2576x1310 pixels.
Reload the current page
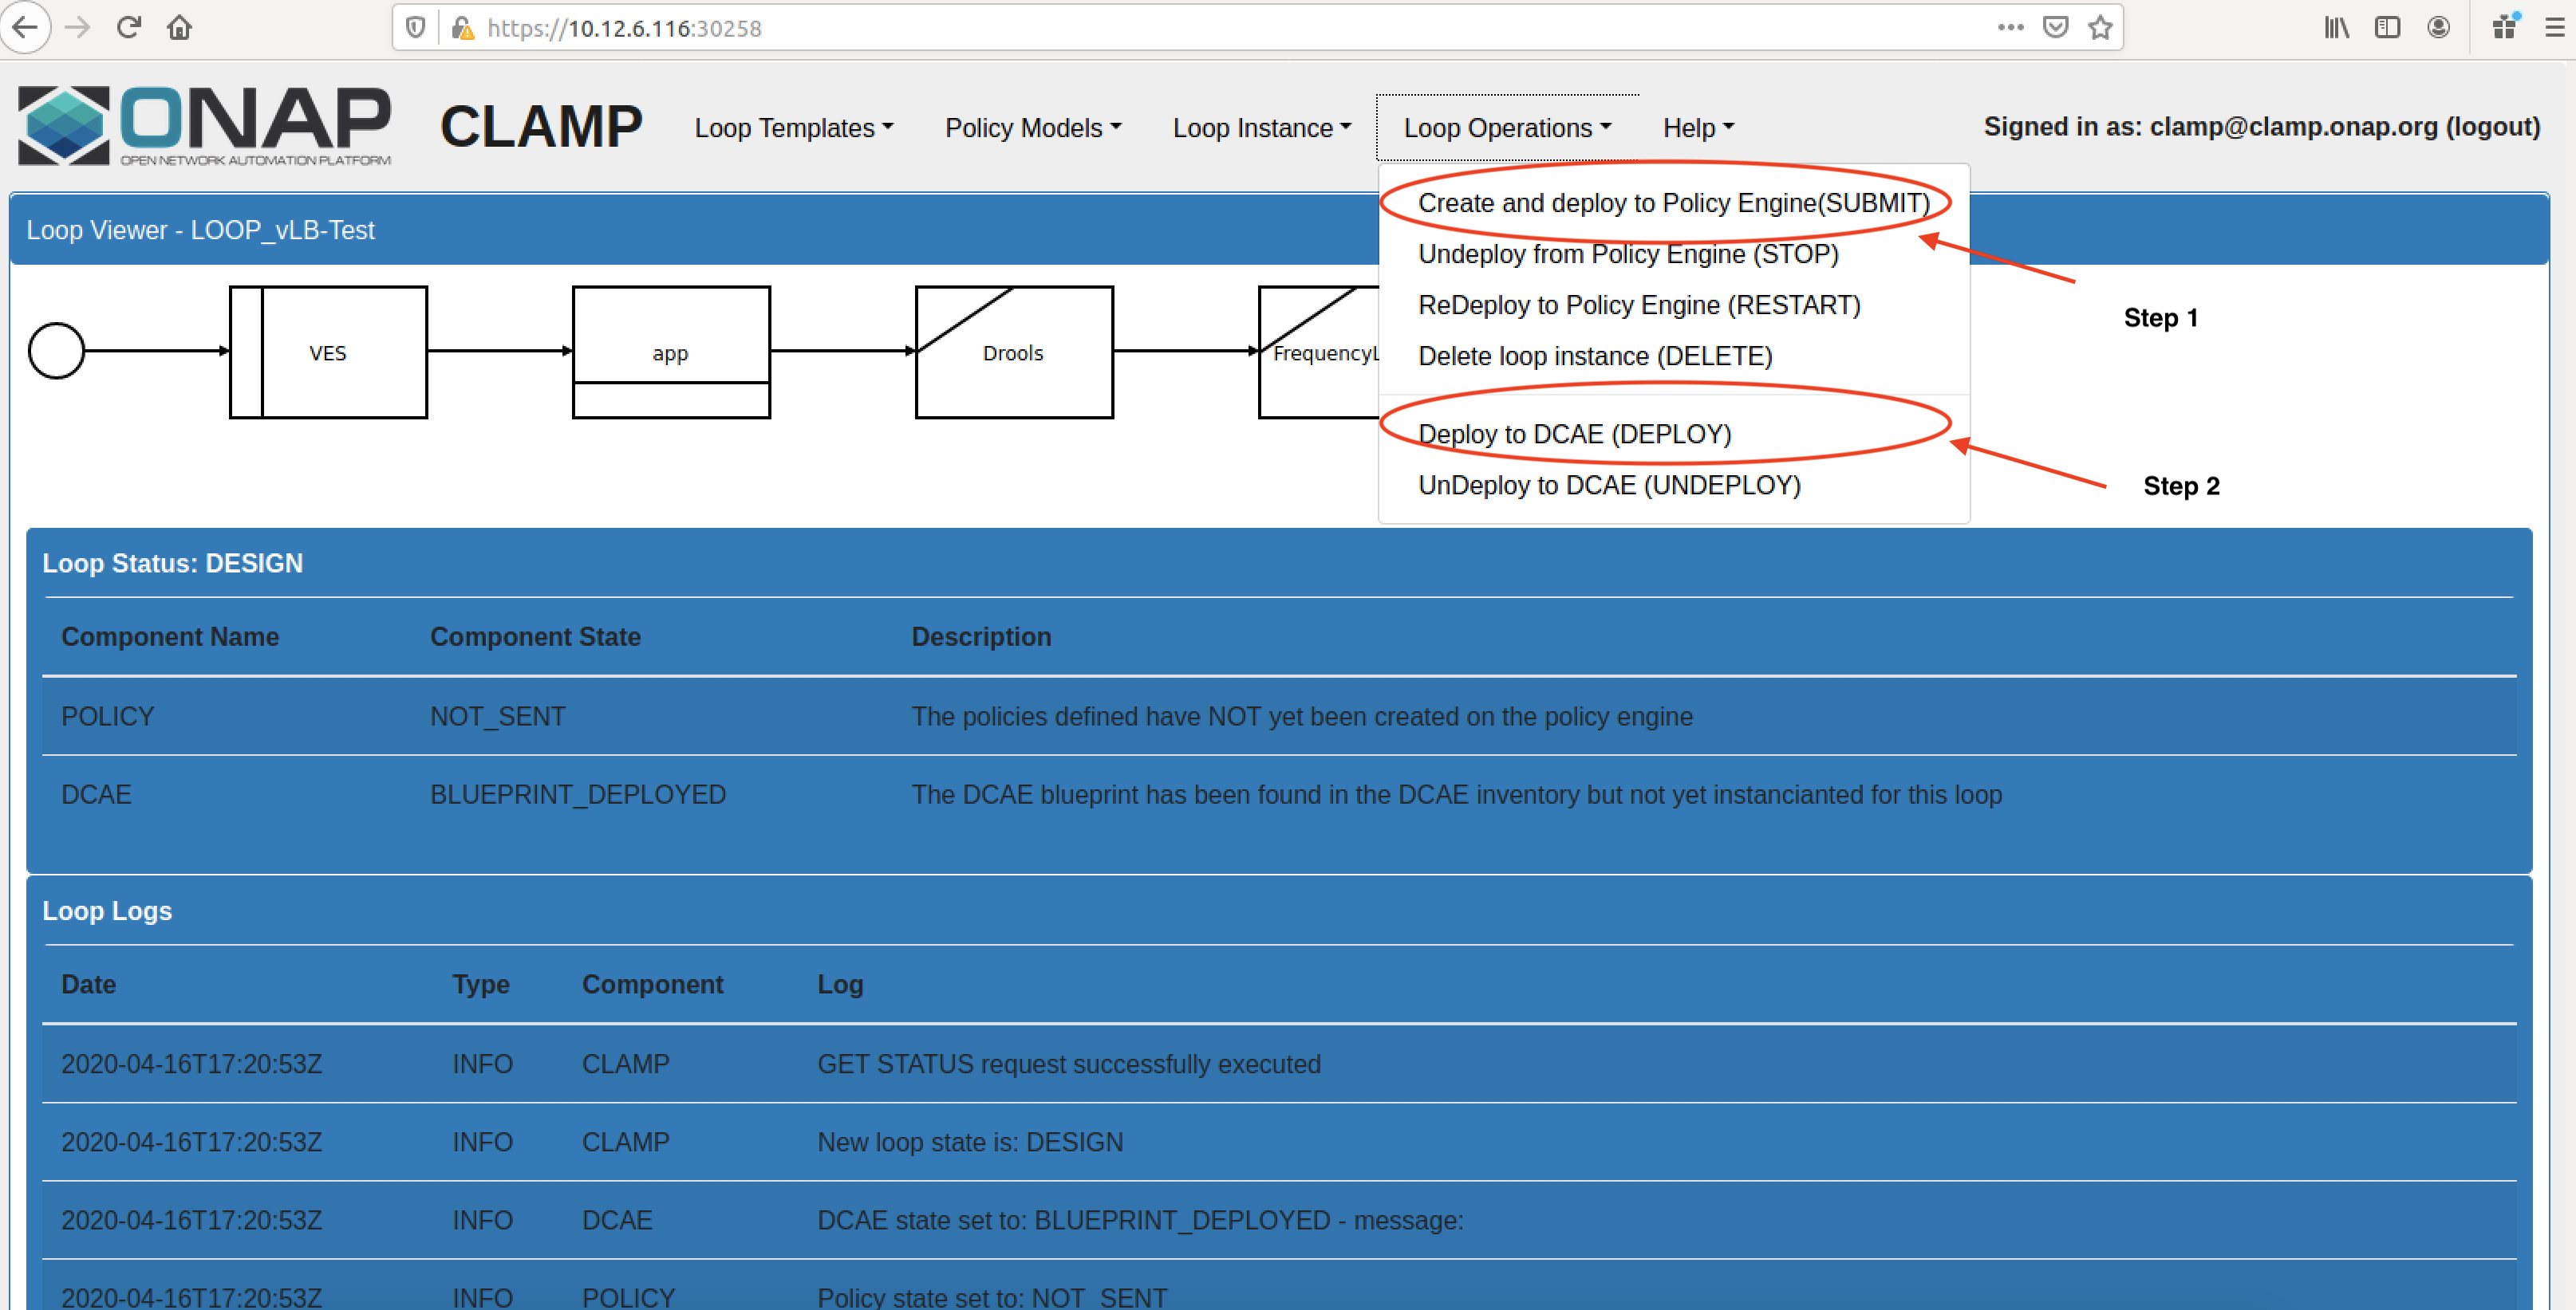click(128, 27)
